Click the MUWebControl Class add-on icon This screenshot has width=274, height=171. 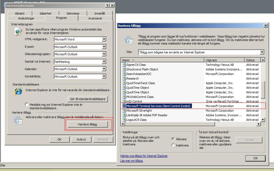124,97
